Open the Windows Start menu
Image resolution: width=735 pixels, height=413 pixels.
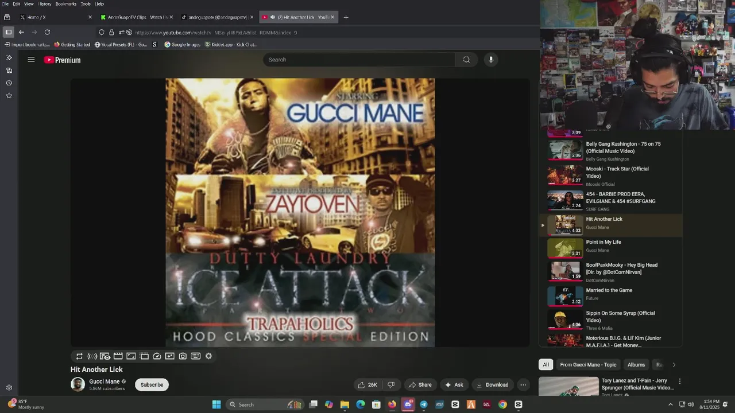click(216, 404)
